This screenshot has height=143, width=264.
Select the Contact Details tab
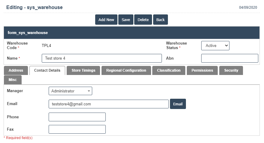click(x=47, y=70)
